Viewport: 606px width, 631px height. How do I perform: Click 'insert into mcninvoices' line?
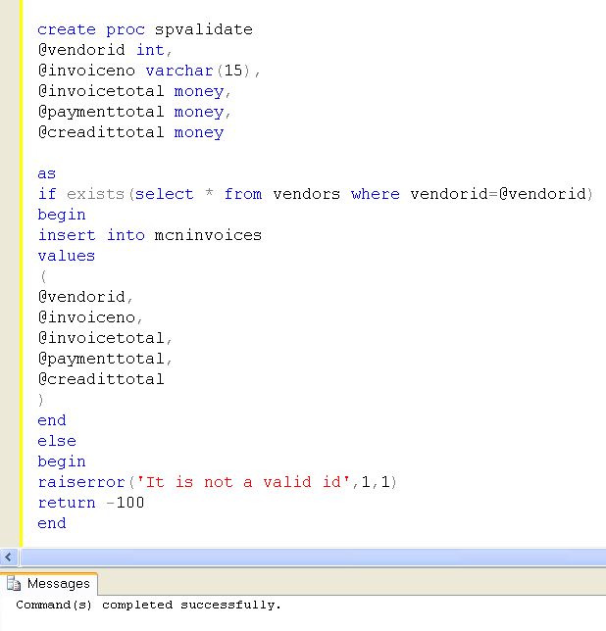[x=149, y=235]
